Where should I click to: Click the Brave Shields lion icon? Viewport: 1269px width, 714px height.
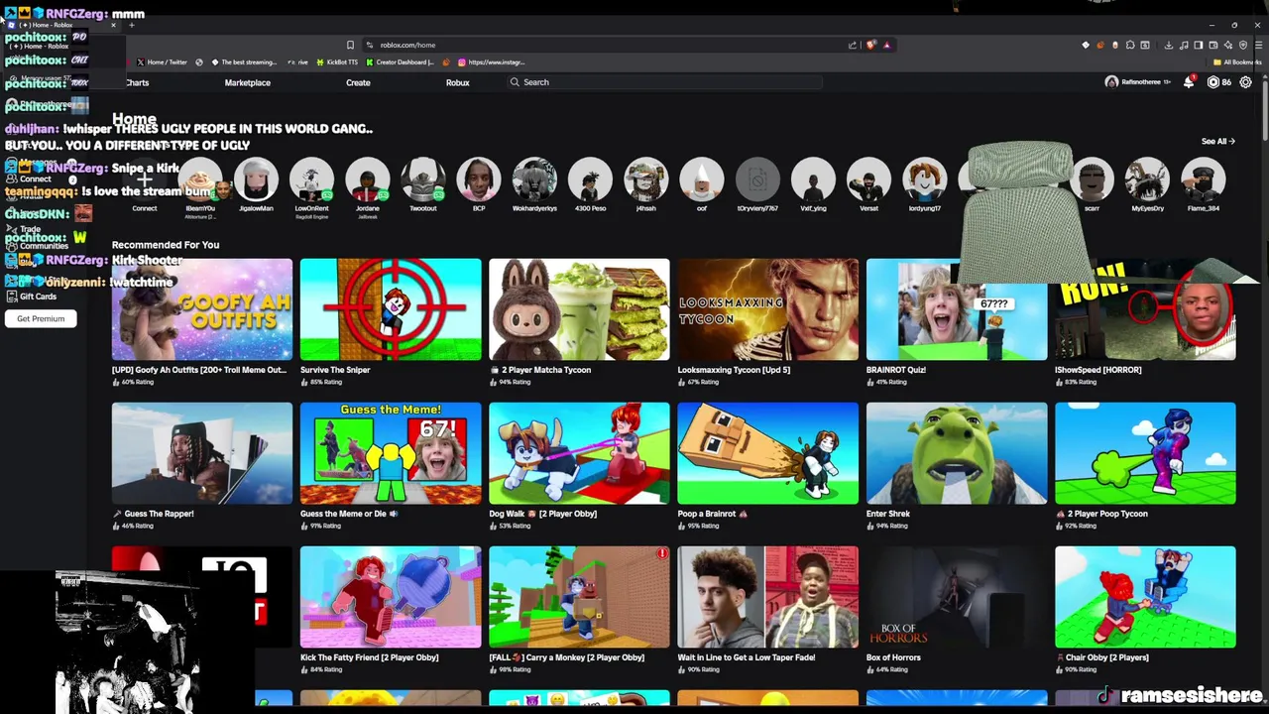point(870,45)
